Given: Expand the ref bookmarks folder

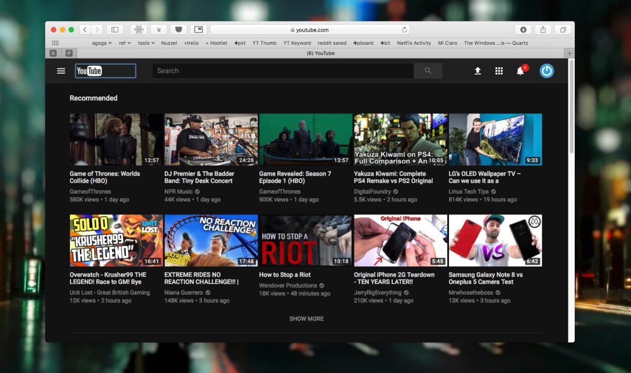Looking at the screenshot, I should click(x=125, y=43).
